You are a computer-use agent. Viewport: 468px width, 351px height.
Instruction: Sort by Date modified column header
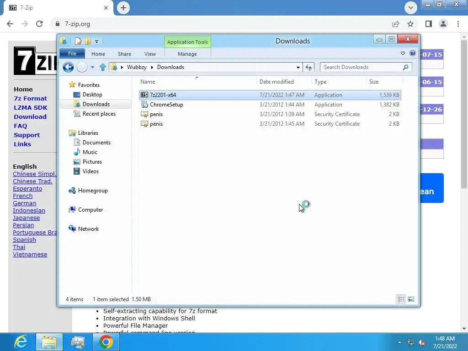(283, 81)
